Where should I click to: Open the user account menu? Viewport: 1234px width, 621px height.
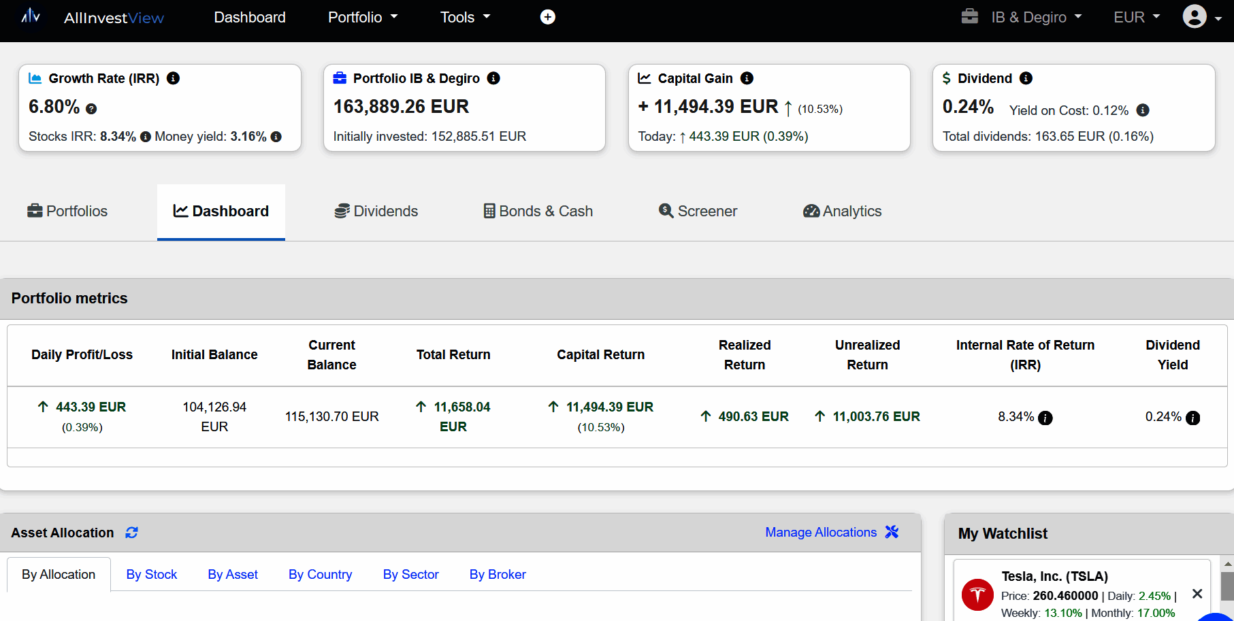[x=1201, y=17]
